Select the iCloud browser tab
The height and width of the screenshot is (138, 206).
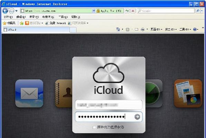pyautogui.click(x=36, y=30)
